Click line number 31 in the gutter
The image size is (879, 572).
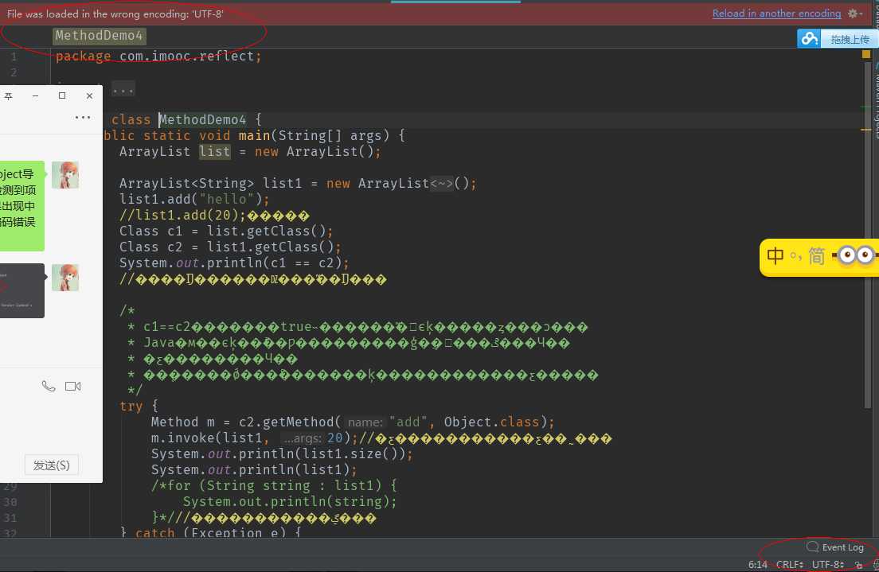tap(10, 518)
